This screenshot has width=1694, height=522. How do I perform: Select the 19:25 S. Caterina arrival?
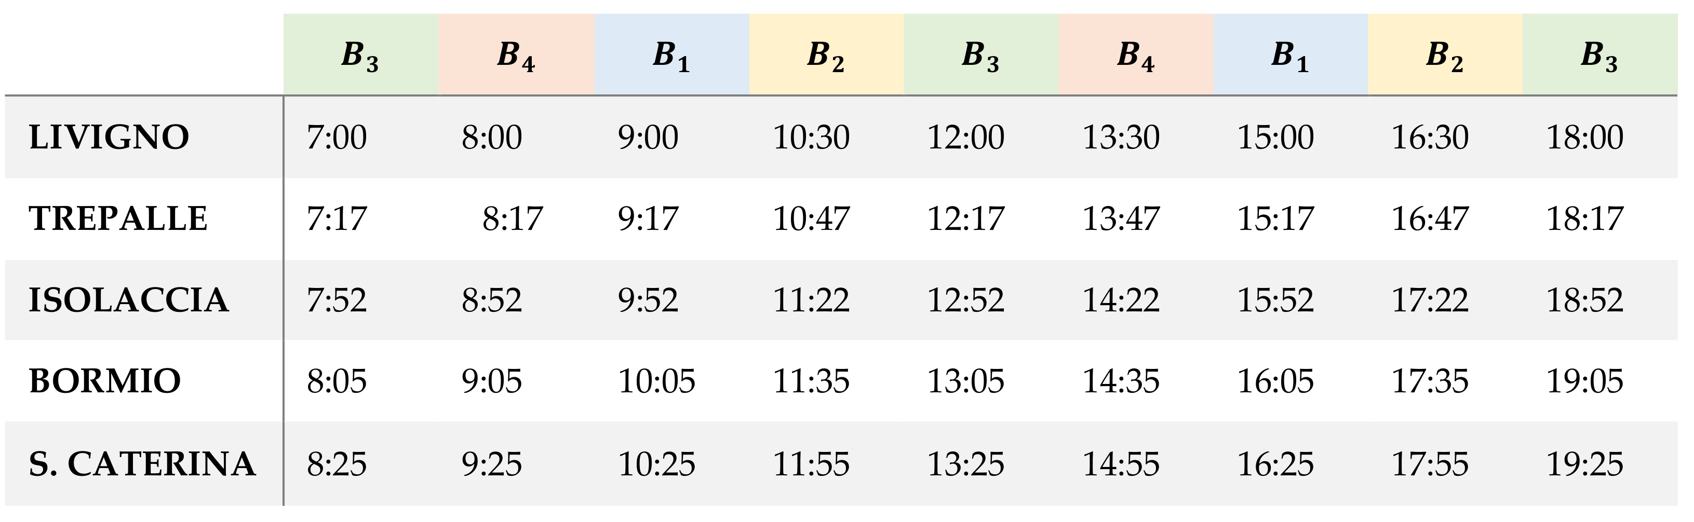click(x=1584, y=464)
